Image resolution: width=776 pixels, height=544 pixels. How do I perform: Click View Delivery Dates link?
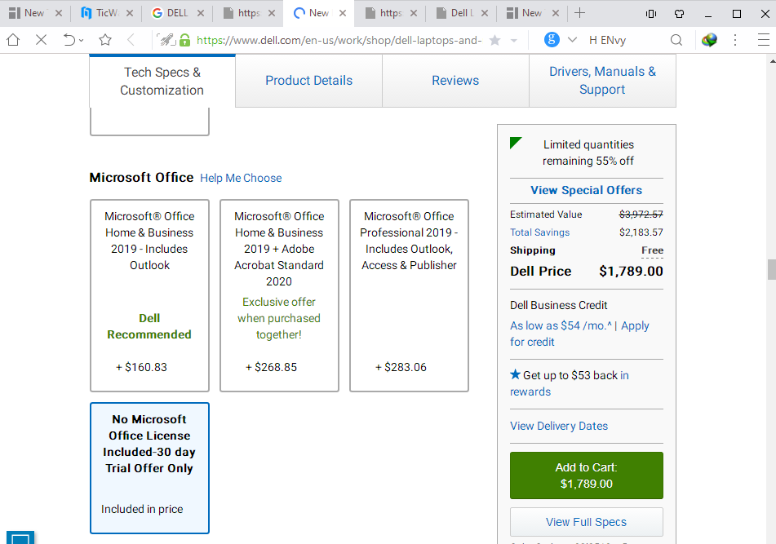click(x=559, y=427)
